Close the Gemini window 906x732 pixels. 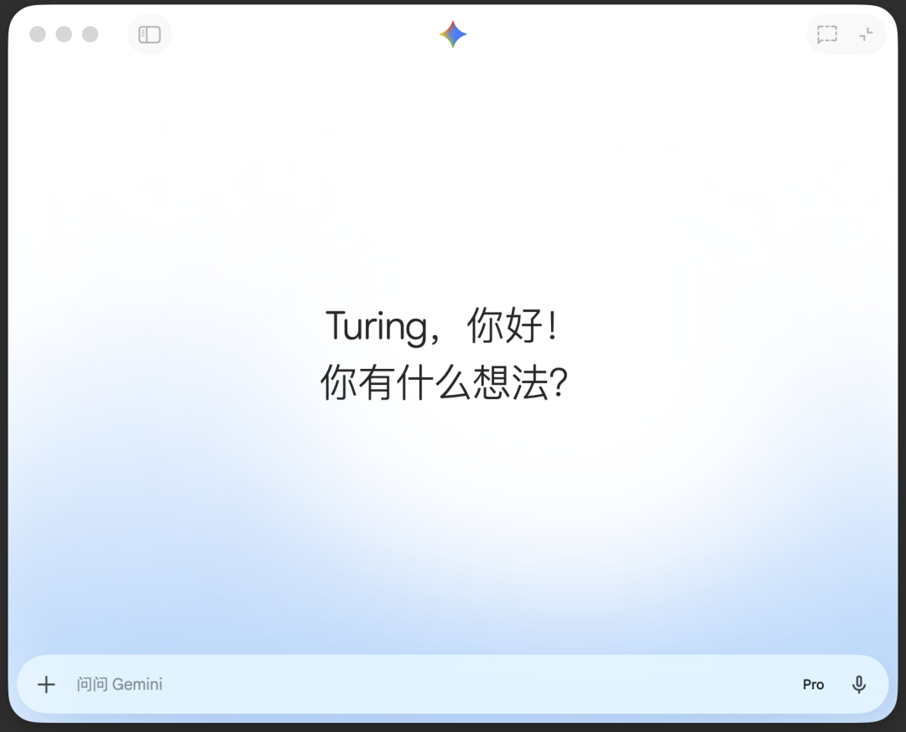38,34
